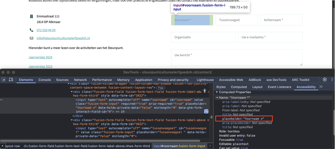
Task: Open the Event Listeners pane tab
Action: pyautogui.click(x=279, y=87)
